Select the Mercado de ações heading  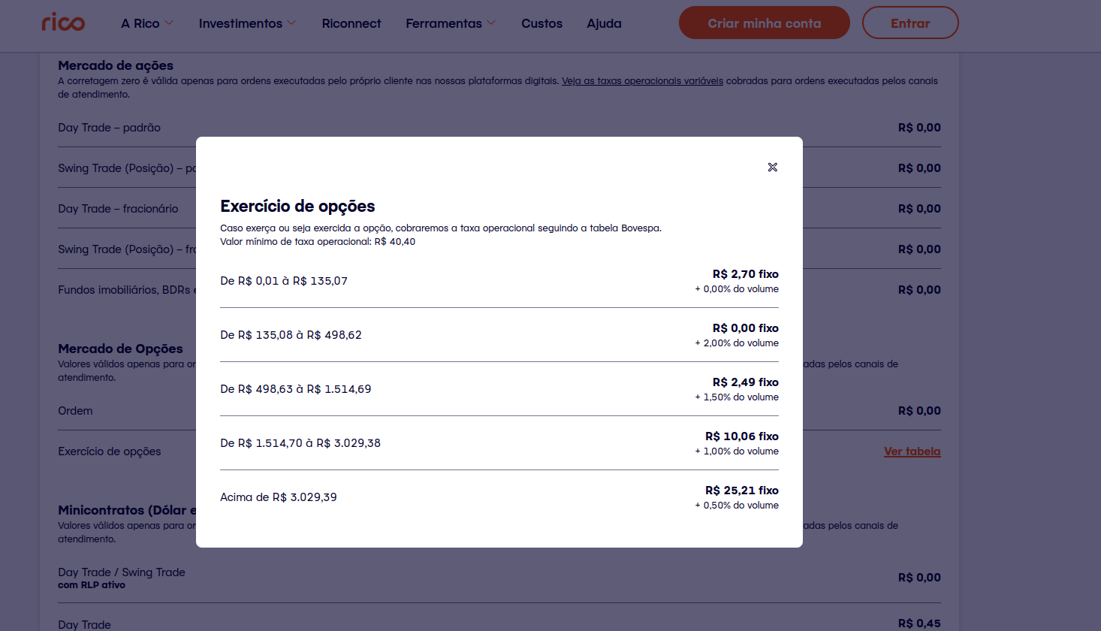tap(116, 65)
